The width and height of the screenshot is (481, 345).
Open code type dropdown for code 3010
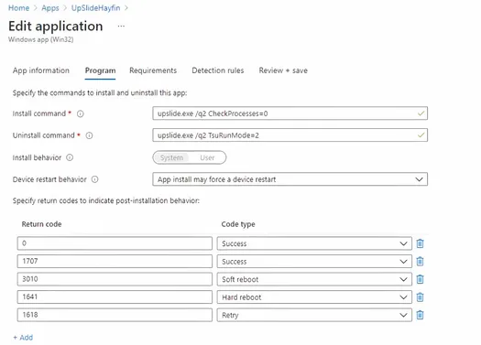(314, 279)
